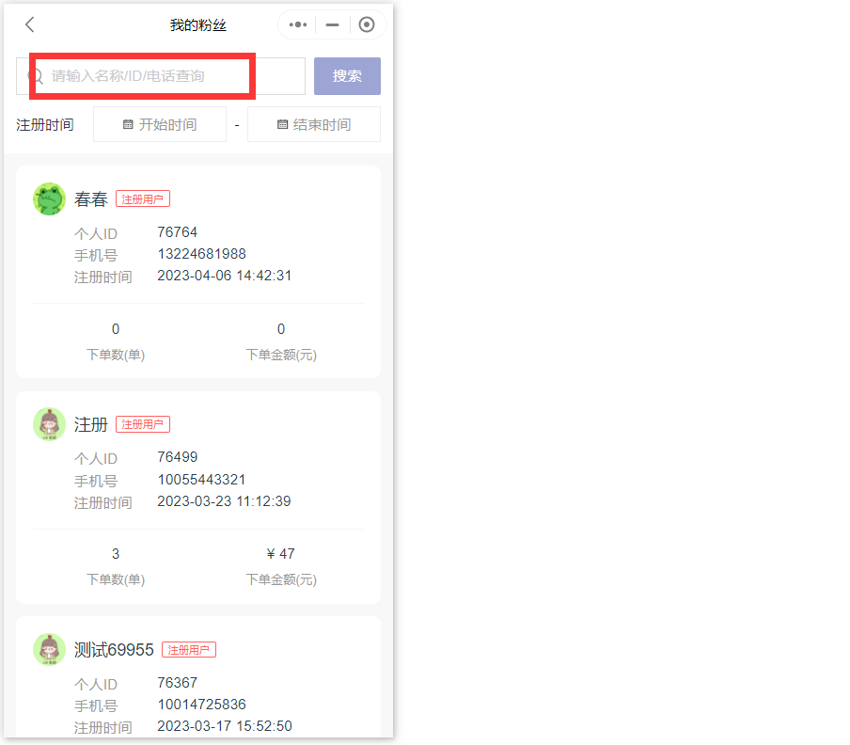The height and width of the screenshot is (745, 850).
Task: Click the 注册用户 tag next to 测试69955
Action: [x=189, y=650]
